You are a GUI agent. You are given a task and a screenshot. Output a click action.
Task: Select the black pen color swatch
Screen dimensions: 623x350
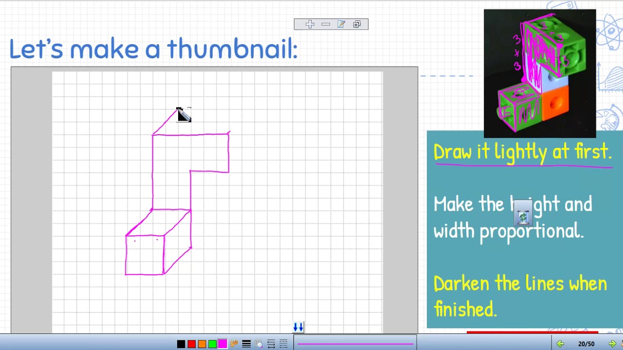pyautogui.click(x=181, y=344)
